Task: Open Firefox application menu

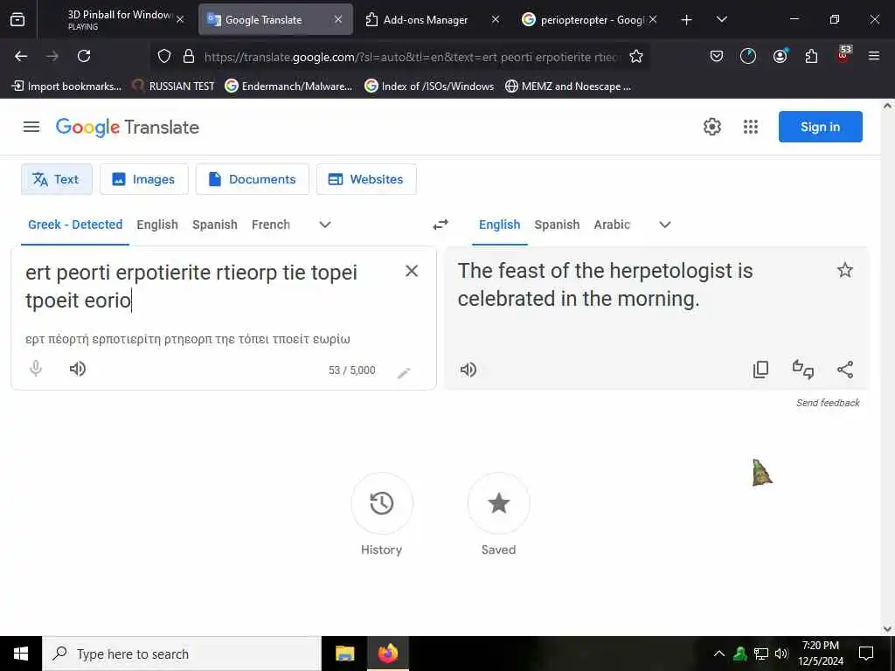Action: point(874,56)
